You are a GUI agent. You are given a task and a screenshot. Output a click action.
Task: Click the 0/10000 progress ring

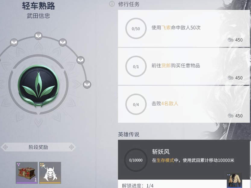pyautogui.click(x=136, y=160)
